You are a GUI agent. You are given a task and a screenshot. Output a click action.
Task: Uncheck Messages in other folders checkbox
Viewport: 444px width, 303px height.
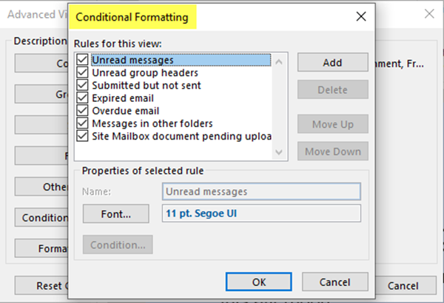coord(82,123)
